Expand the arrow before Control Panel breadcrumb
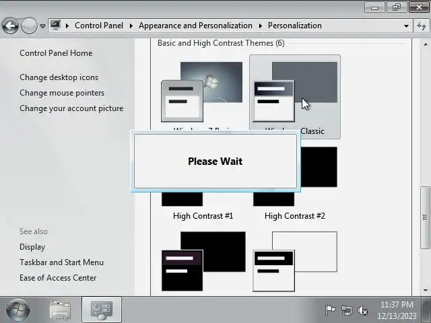This screenshot has width=431, height=323. tap(67, 26)
